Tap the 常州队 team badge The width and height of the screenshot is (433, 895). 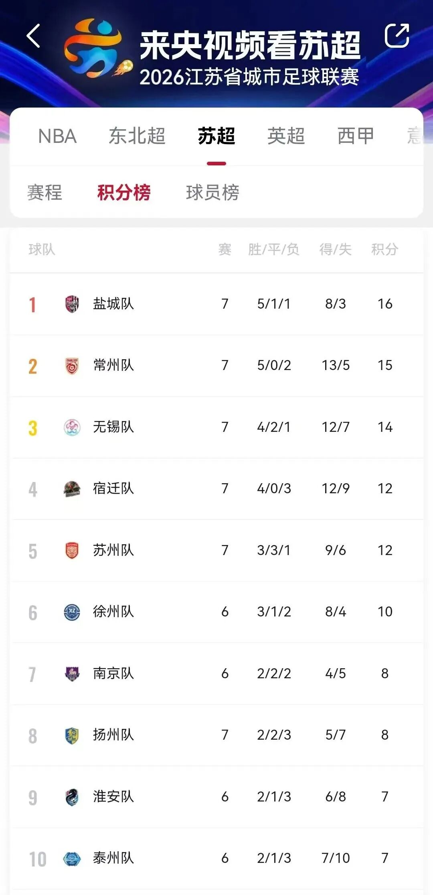pos(72,366)
